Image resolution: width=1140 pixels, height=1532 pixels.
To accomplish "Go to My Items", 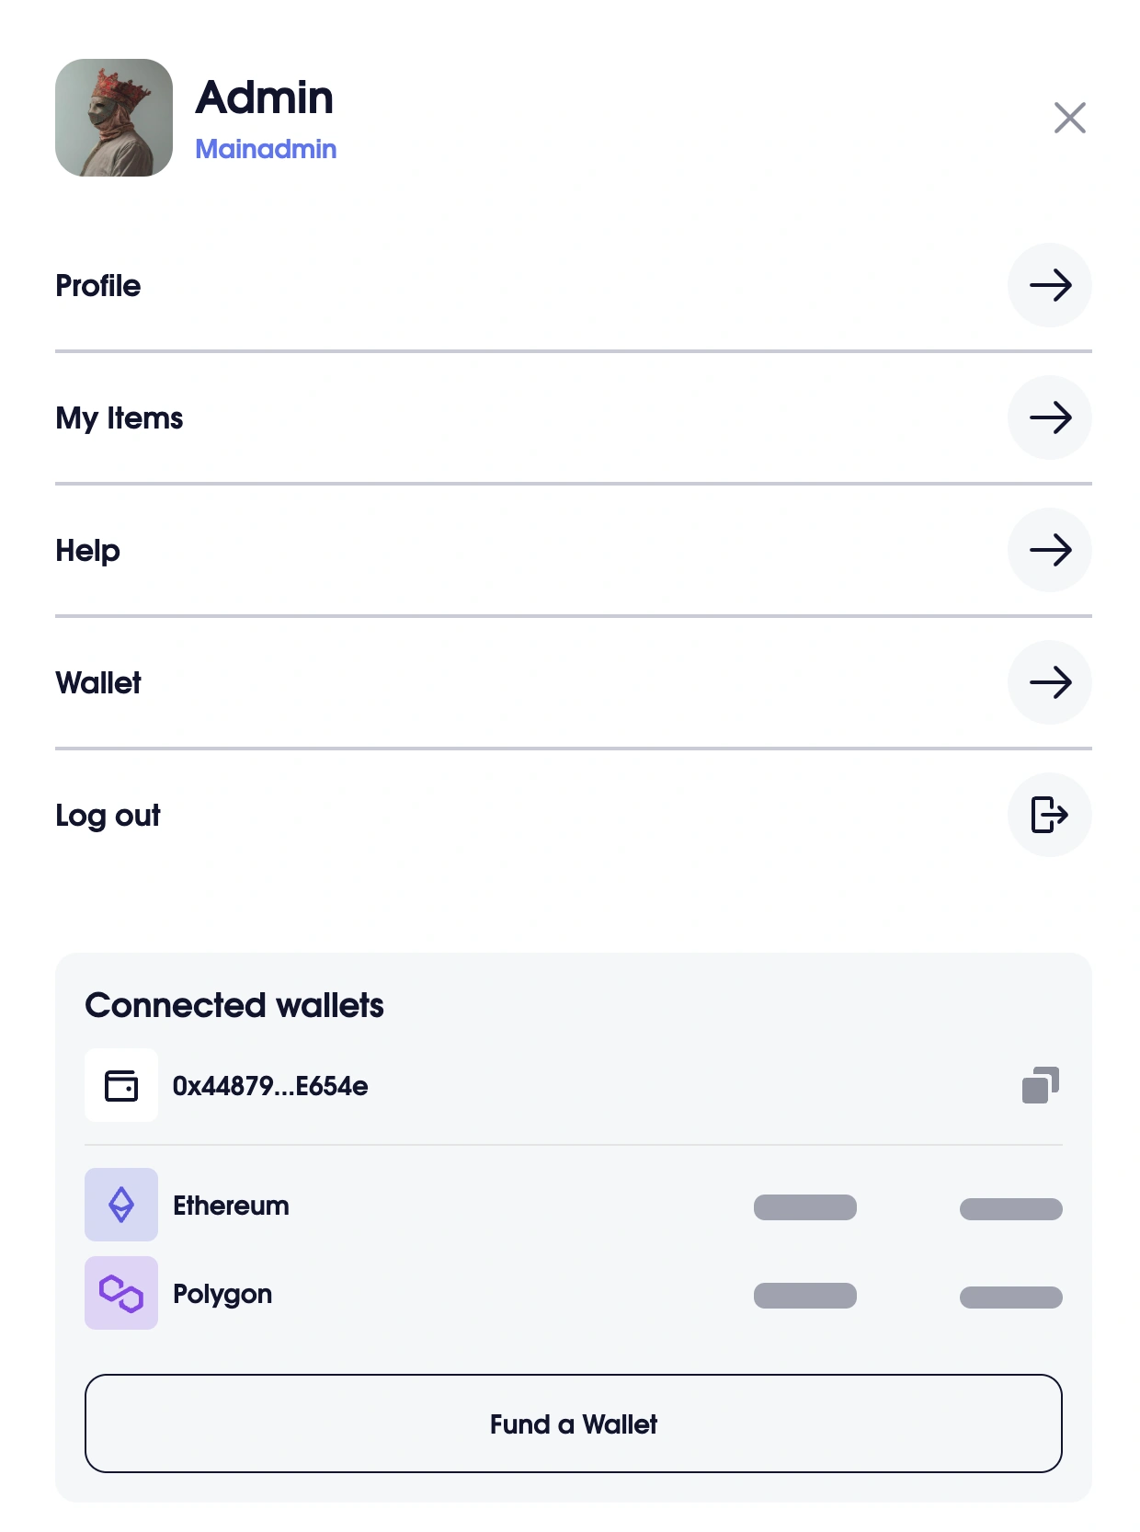I will pos(120,418).
